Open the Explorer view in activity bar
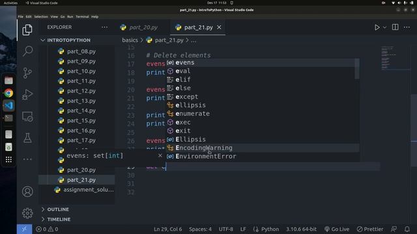417x234 pixels. (27, 30)
